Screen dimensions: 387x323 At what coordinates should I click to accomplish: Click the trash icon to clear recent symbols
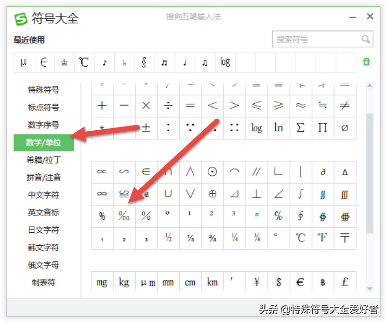click(x=367, y=62)
